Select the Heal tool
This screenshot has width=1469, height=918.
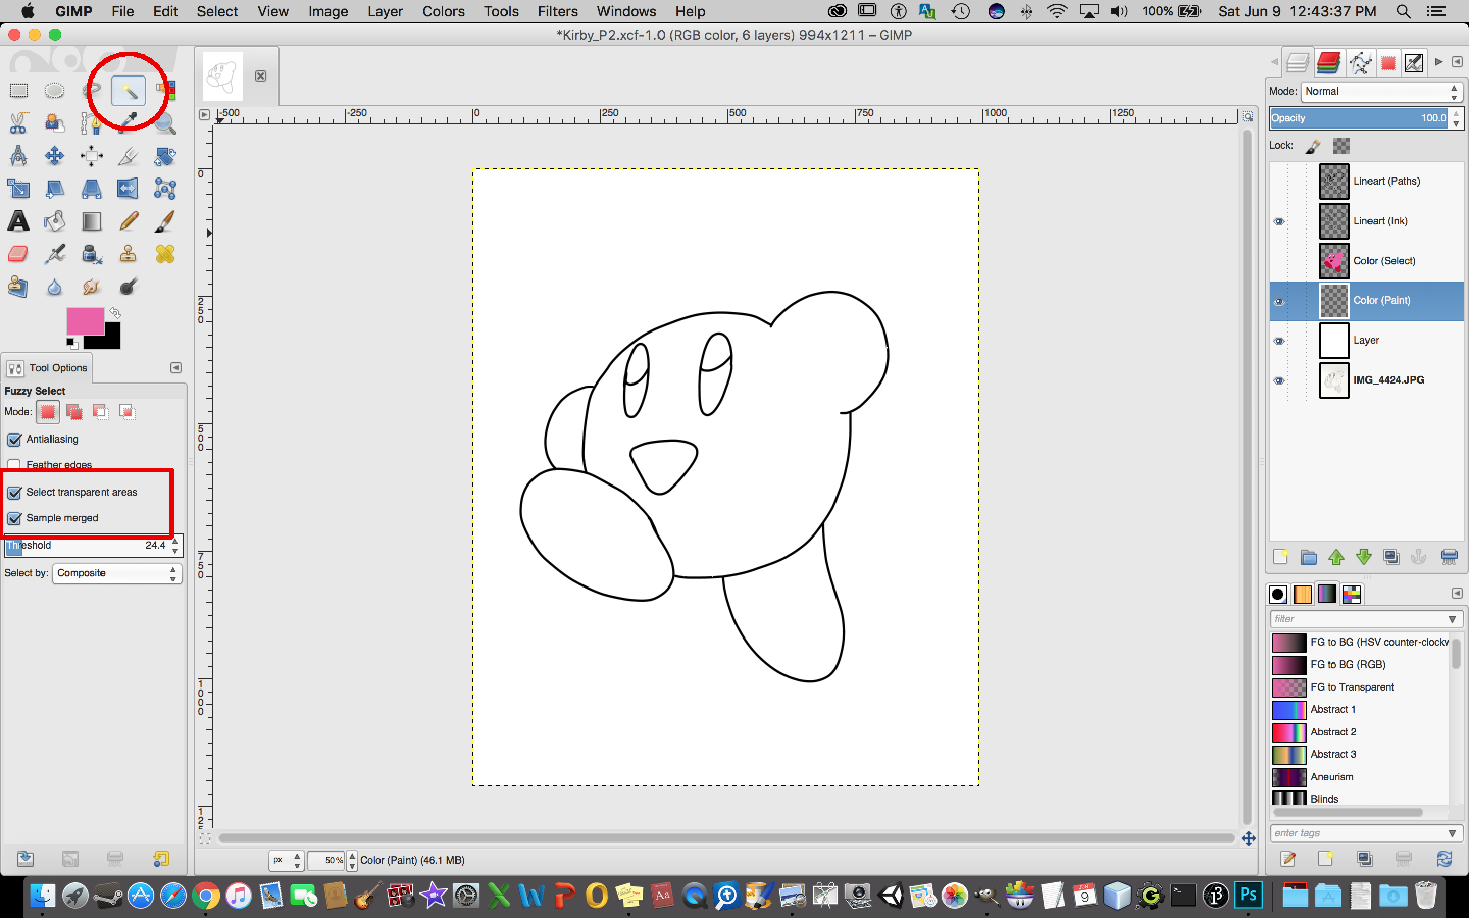click(x=165, y=254)
